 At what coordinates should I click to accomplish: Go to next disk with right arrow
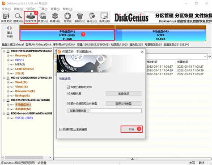click(x=11, y=28)
